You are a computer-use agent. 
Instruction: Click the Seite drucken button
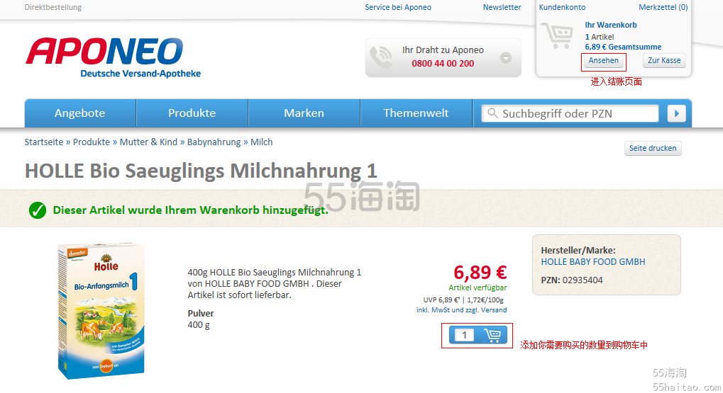tap(653, 148)
